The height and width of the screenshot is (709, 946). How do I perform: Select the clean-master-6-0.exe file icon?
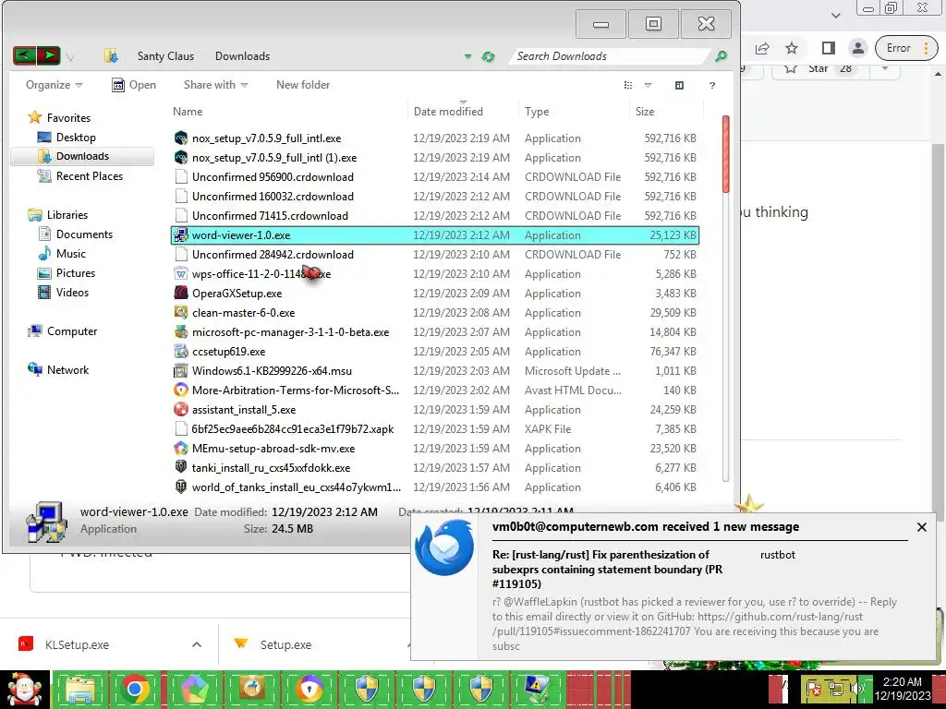click(181, 312)
